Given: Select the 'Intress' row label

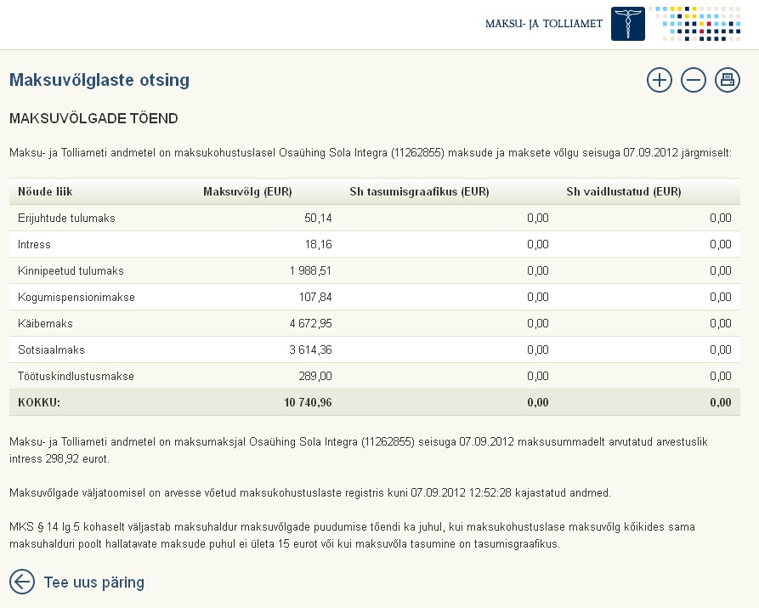Looking at the screenshot, I should [34, 245].
